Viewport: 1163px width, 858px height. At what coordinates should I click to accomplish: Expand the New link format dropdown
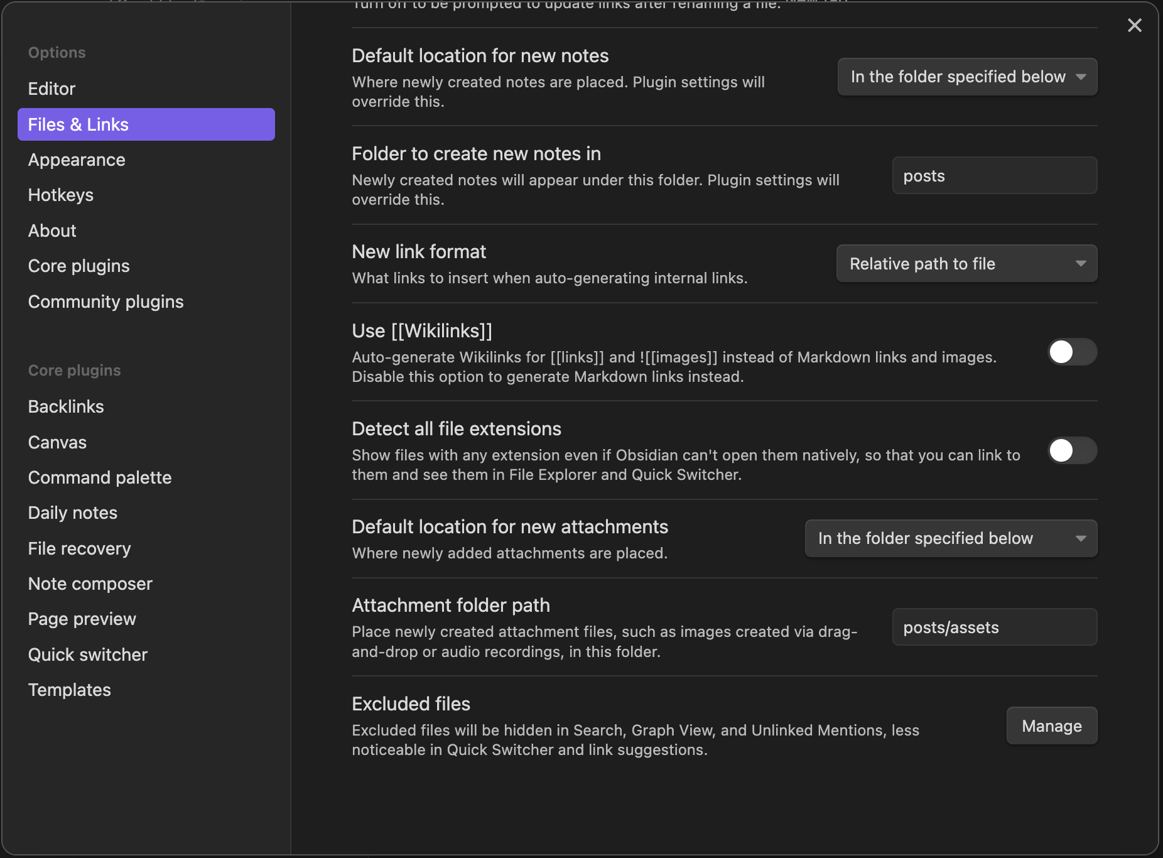(966, 264)
